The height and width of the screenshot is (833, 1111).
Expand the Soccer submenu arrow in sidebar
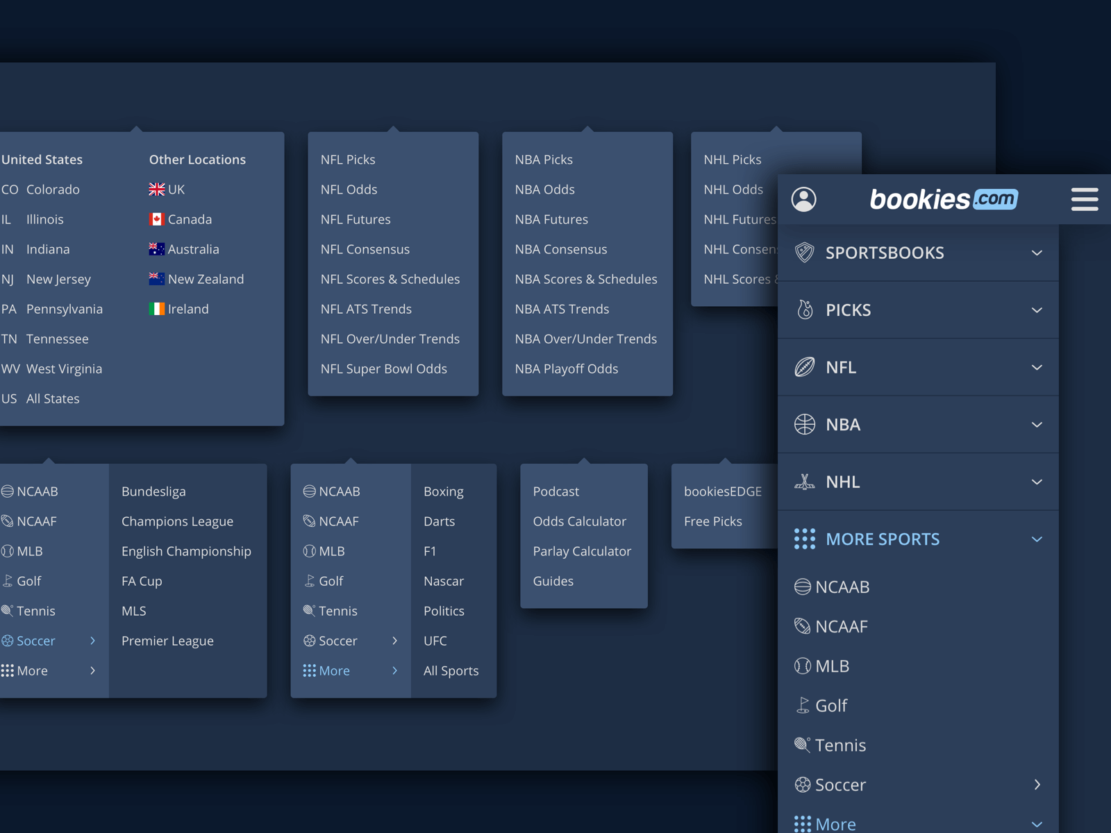tap(1037, 784)
